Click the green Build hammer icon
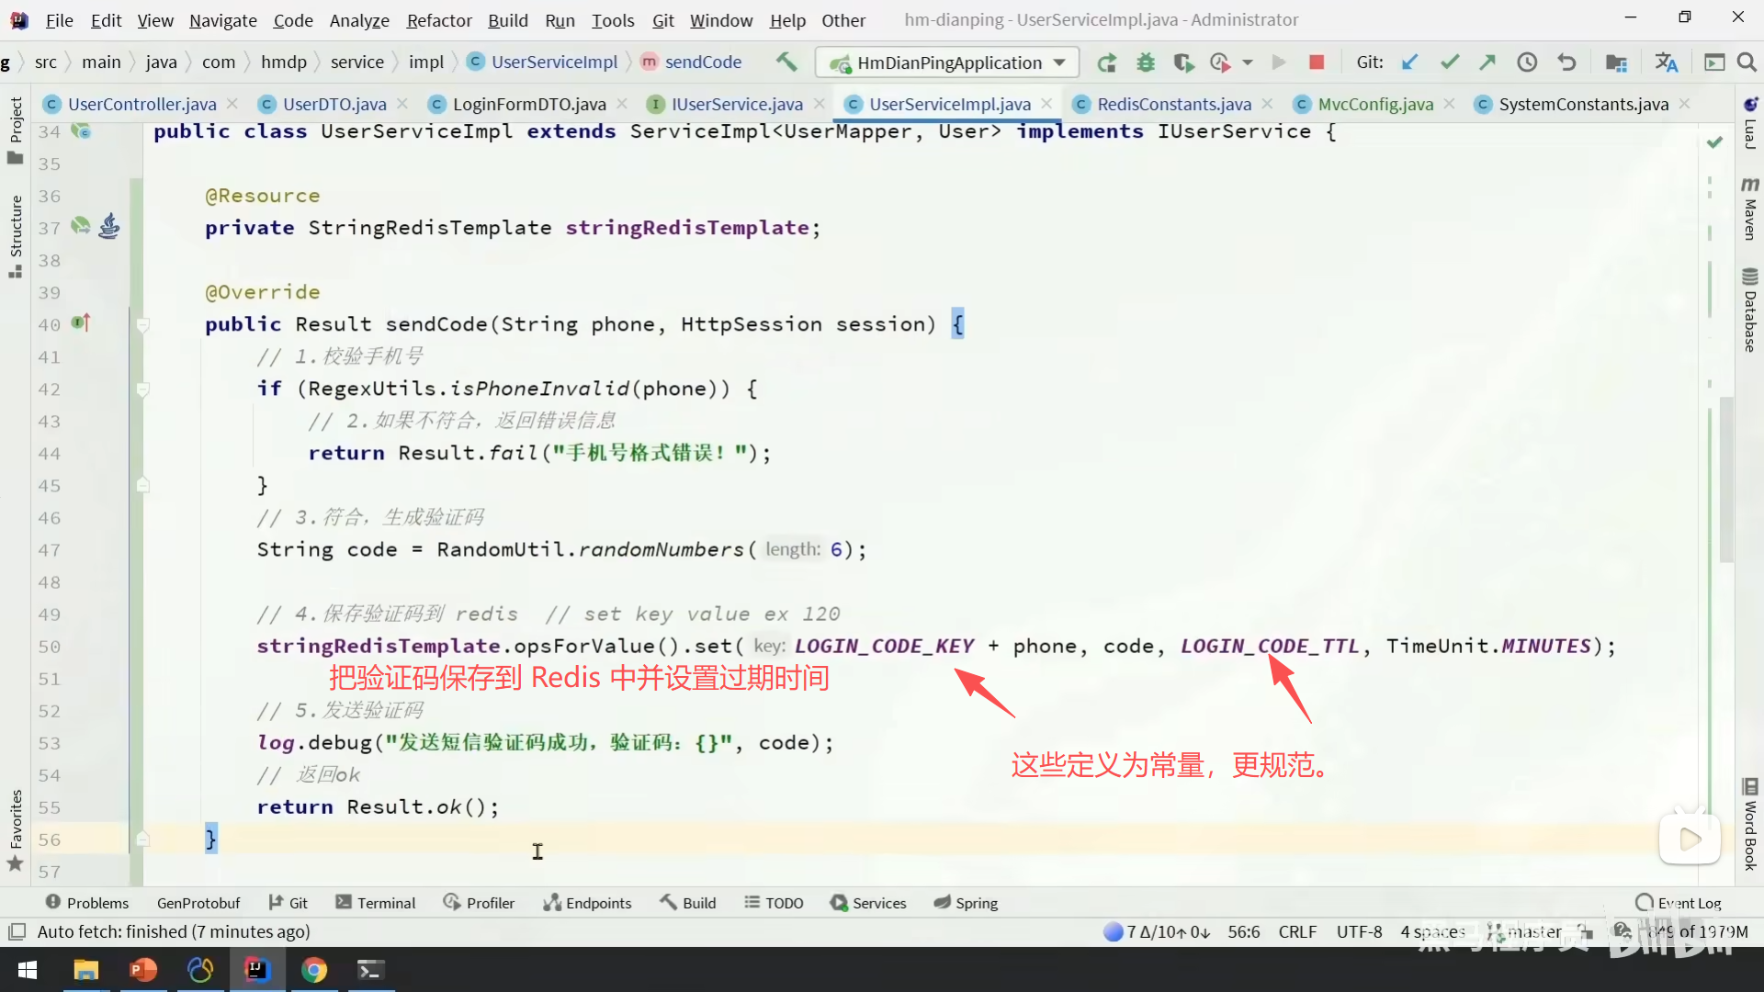This screenshot has height=992, width=1764. (x=786, y=62)
